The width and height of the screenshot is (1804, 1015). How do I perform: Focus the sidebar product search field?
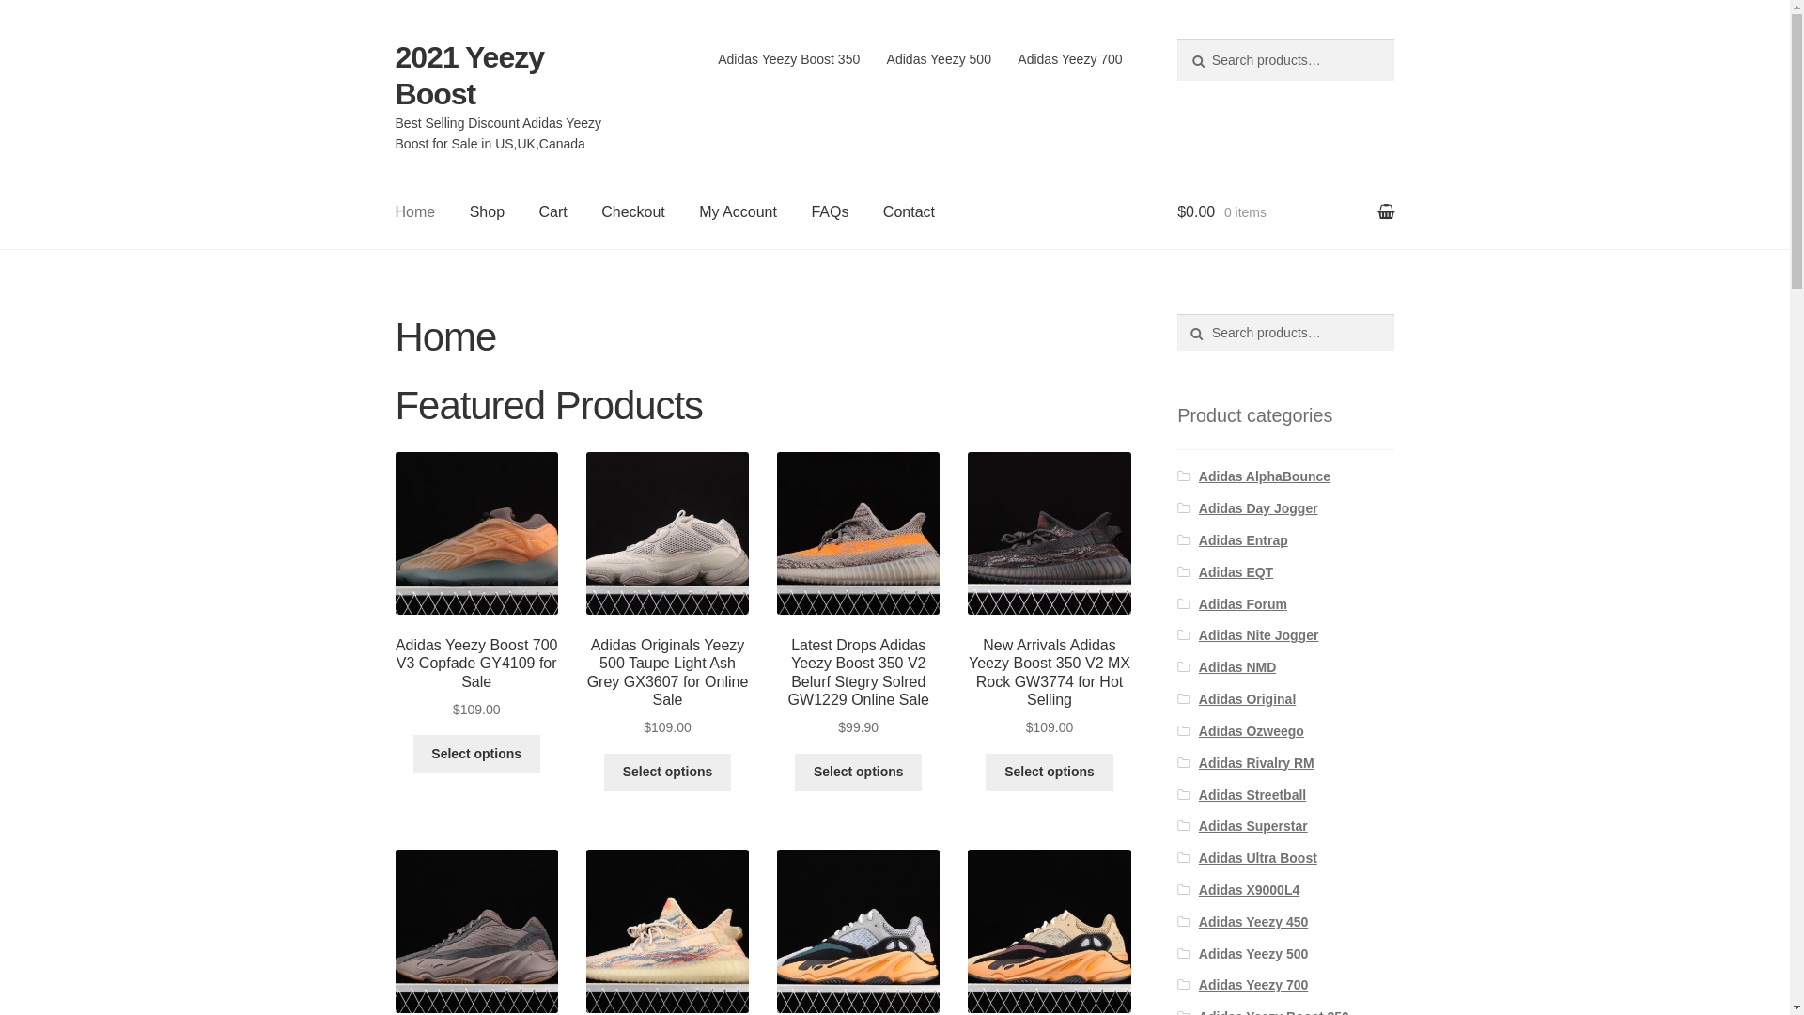click(x=1284, y=333)
